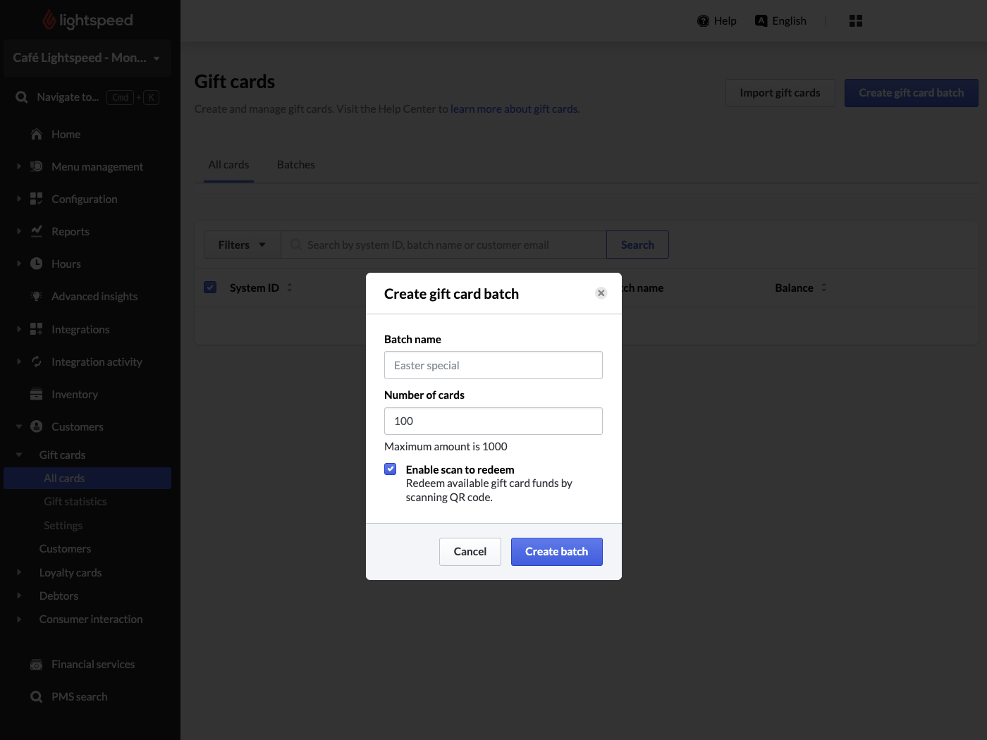Click the Home icon in sidebar
This screenshot has width=987, height=740.
point(37,134)
